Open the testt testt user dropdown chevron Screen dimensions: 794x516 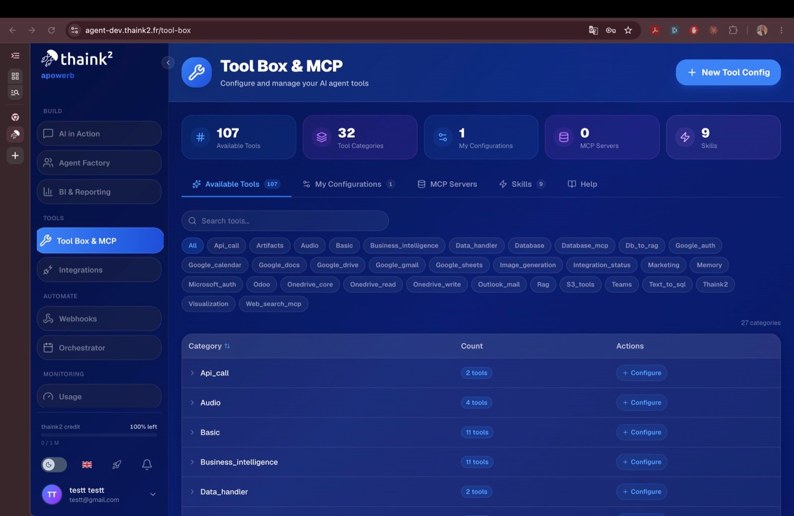click(153, 494)
